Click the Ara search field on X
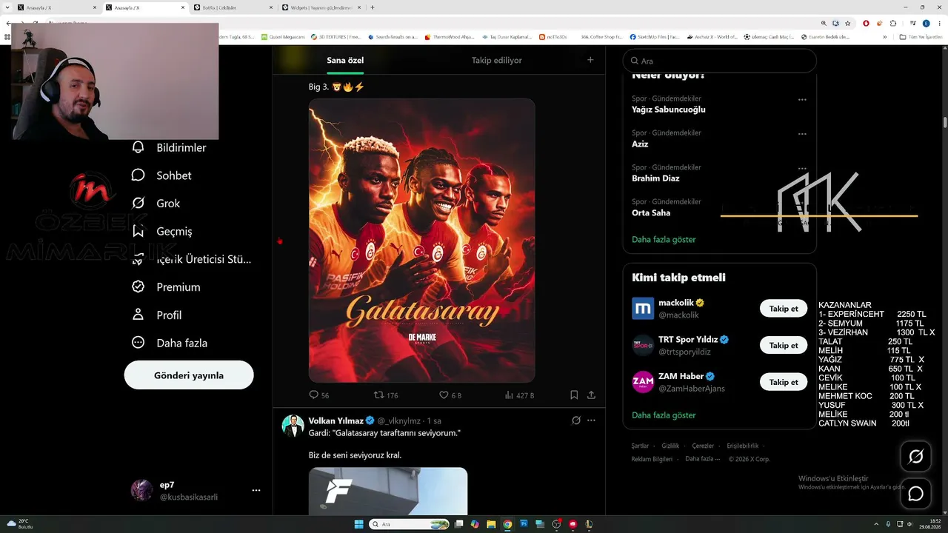The height and width of the screenshot is (533, 948). 720,61
